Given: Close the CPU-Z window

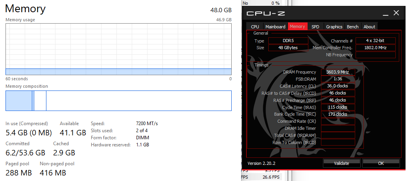Looking at the screenshot, I should (x=396, y=13).
